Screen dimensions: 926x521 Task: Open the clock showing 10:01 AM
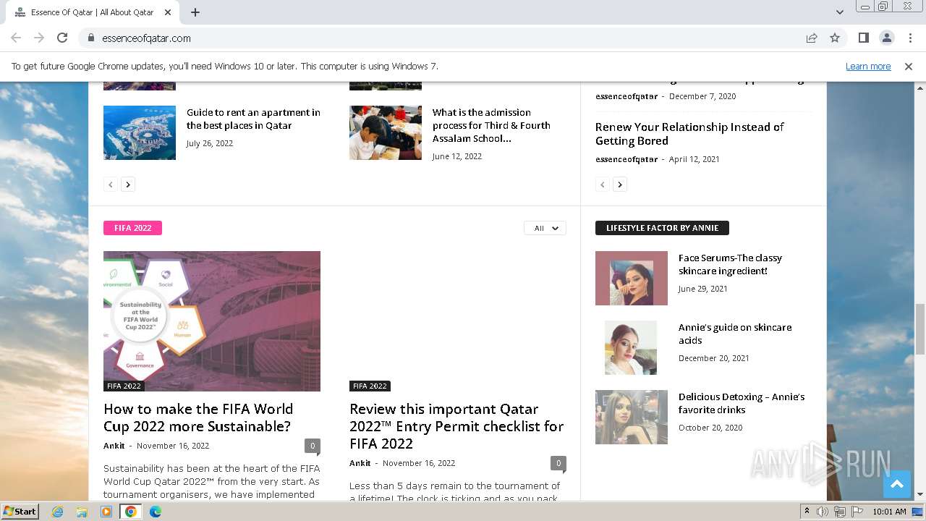pos(889,512)
